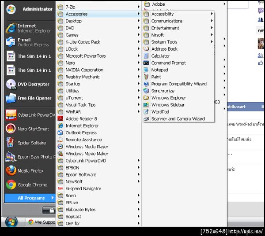Open CyberLink PowerDVD programs folder
Viewport: 265px width, 236px height.
pos(98,161)
